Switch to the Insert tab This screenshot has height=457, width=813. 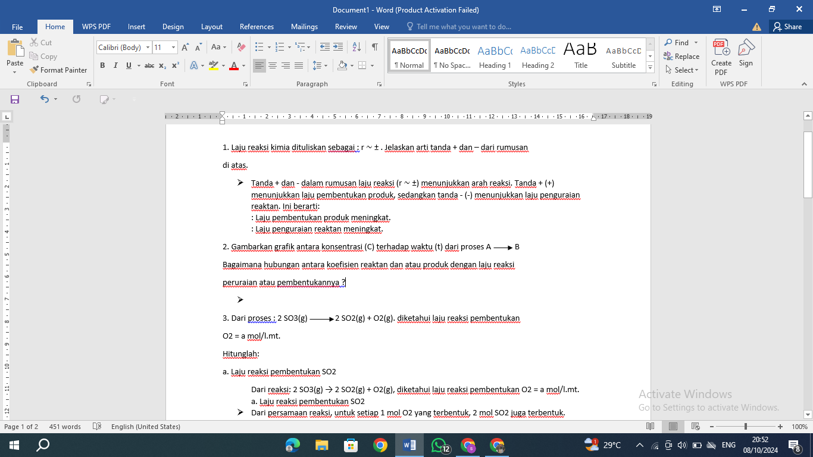pos(136,27)
